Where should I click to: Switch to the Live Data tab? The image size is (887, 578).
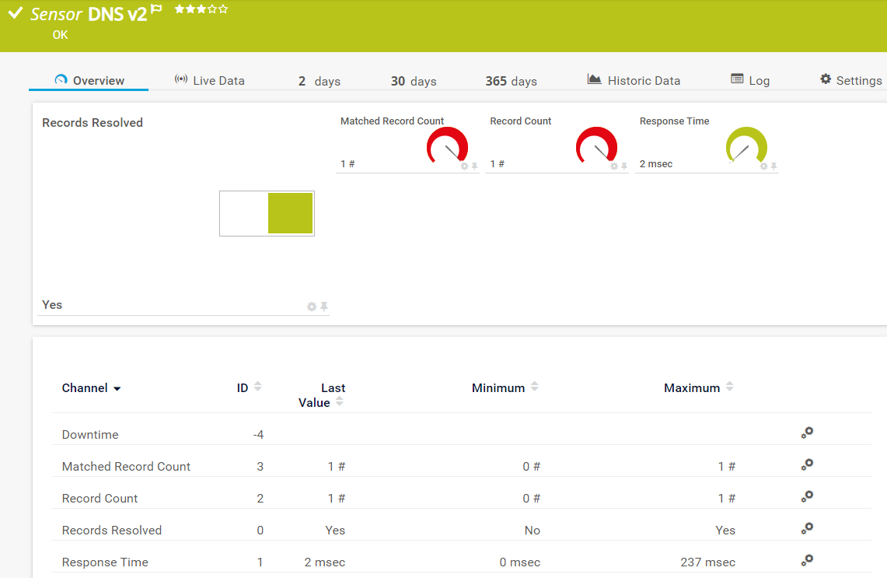pos(210,80)
